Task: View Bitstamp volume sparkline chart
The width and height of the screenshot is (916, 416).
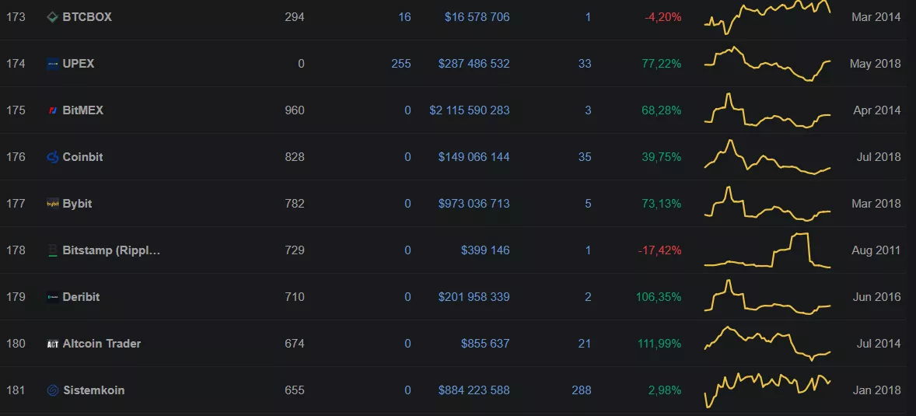Action: (767, 250)
